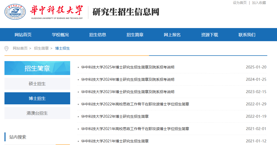Click 华中科技大学 calligraphy title banner

[57, 11]
